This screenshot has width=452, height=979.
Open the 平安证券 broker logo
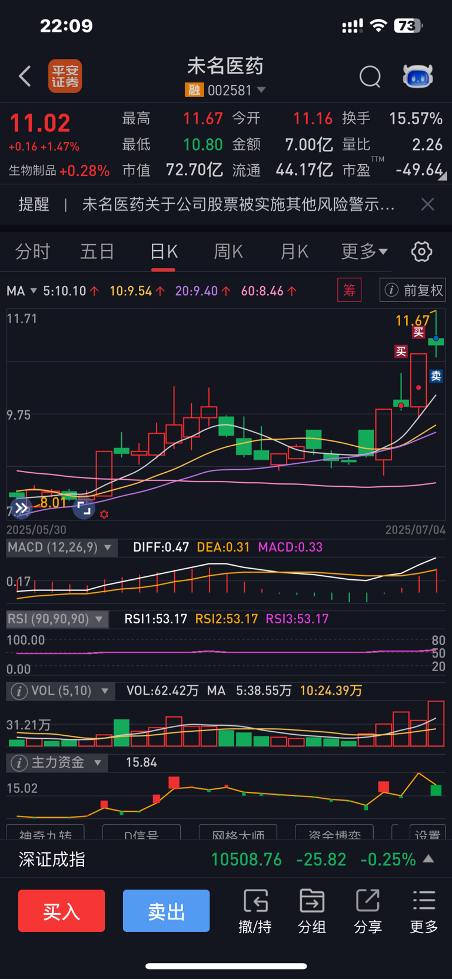click(65, 76)
